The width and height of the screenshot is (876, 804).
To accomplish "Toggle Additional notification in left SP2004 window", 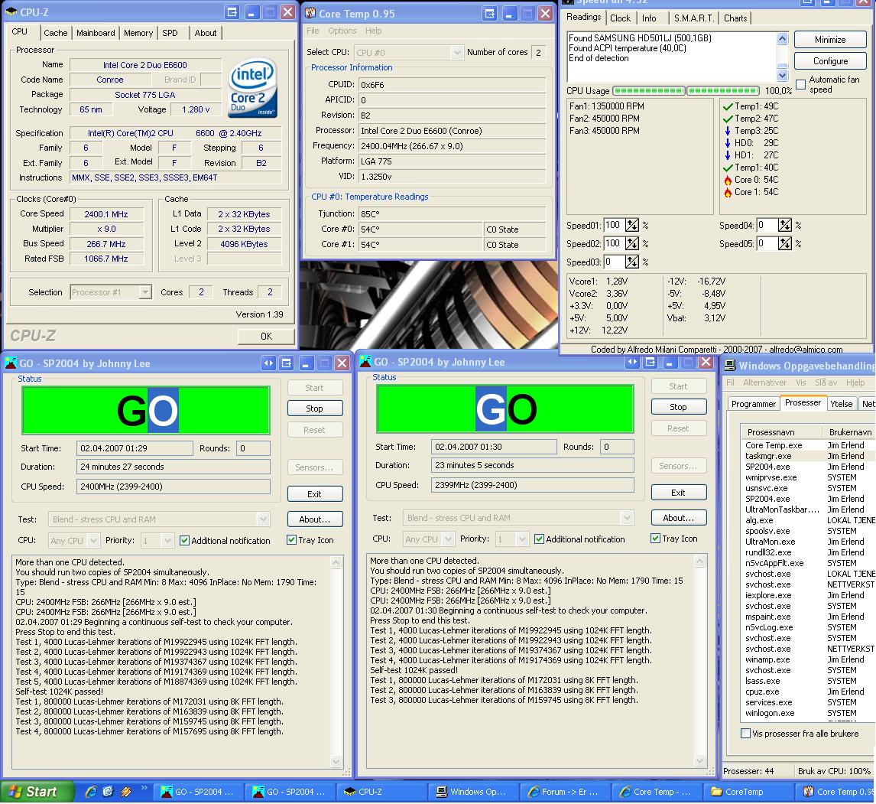I will 184,541.
